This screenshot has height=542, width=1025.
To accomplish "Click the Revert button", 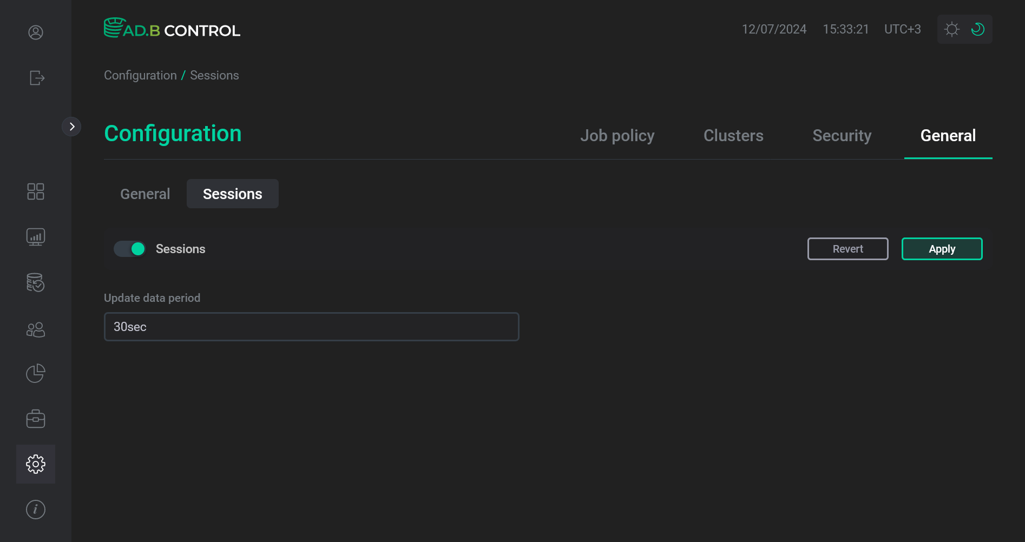I will pyautogui.click(x=847, y=249).
